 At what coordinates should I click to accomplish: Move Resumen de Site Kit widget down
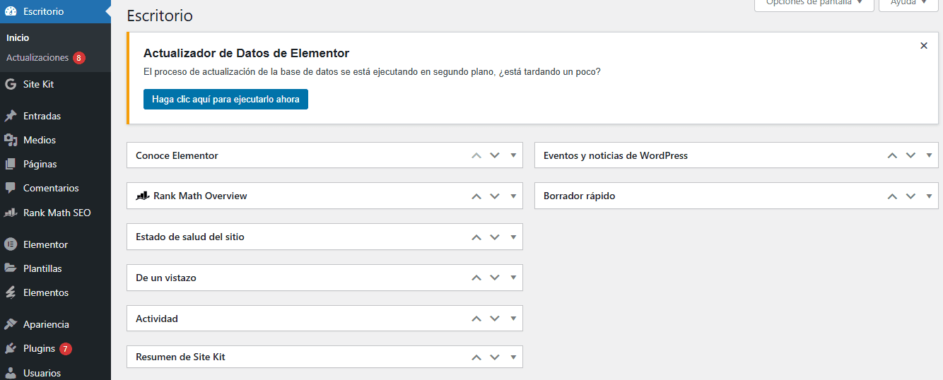coord(495,357)
